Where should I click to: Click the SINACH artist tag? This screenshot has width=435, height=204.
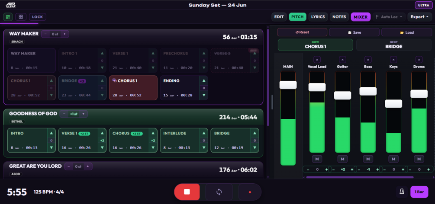[x=17, y=41]
